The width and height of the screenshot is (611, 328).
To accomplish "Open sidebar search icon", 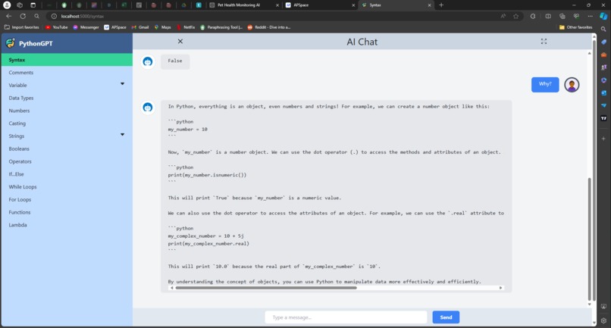I will click(603, 30).
